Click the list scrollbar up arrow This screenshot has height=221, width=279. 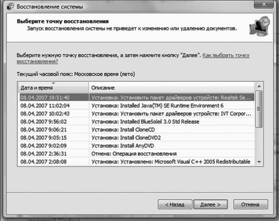(x=259, y=87)
